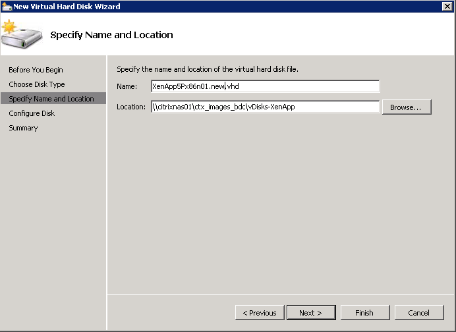Click the wizard title bar disk icon

[x=7, y=7]
